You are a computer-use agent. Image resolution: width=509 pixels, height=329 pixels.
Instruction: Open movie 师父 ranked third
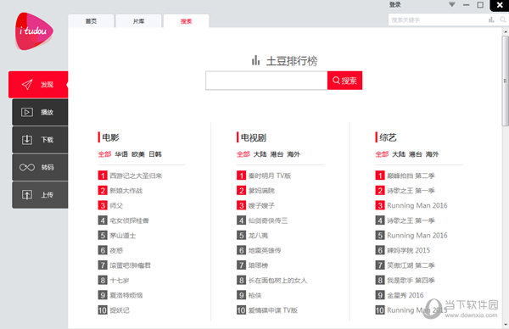click(116, 205)
